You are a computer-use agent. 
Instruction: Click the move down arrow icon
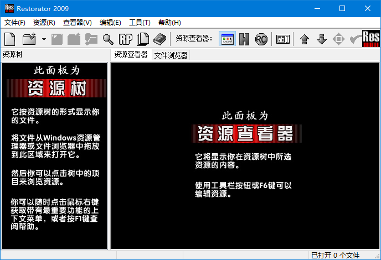pos(322,39)
